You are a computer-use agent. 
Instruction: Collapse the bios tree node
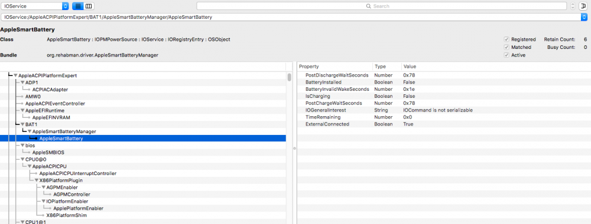pos(22,146)
